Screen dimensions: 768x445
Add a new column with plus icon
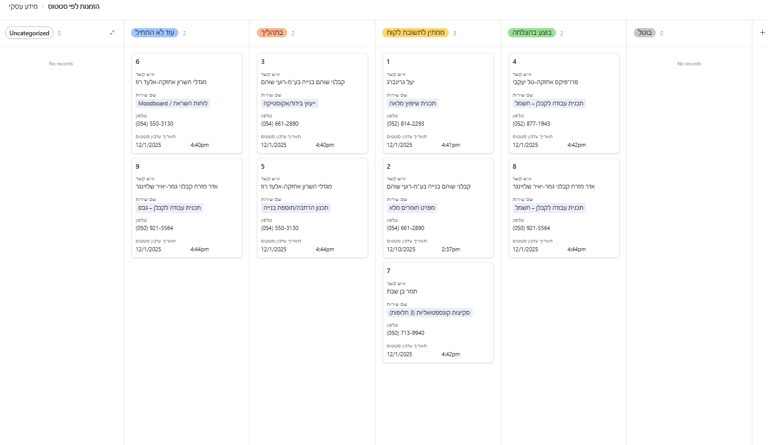[762, 32]
